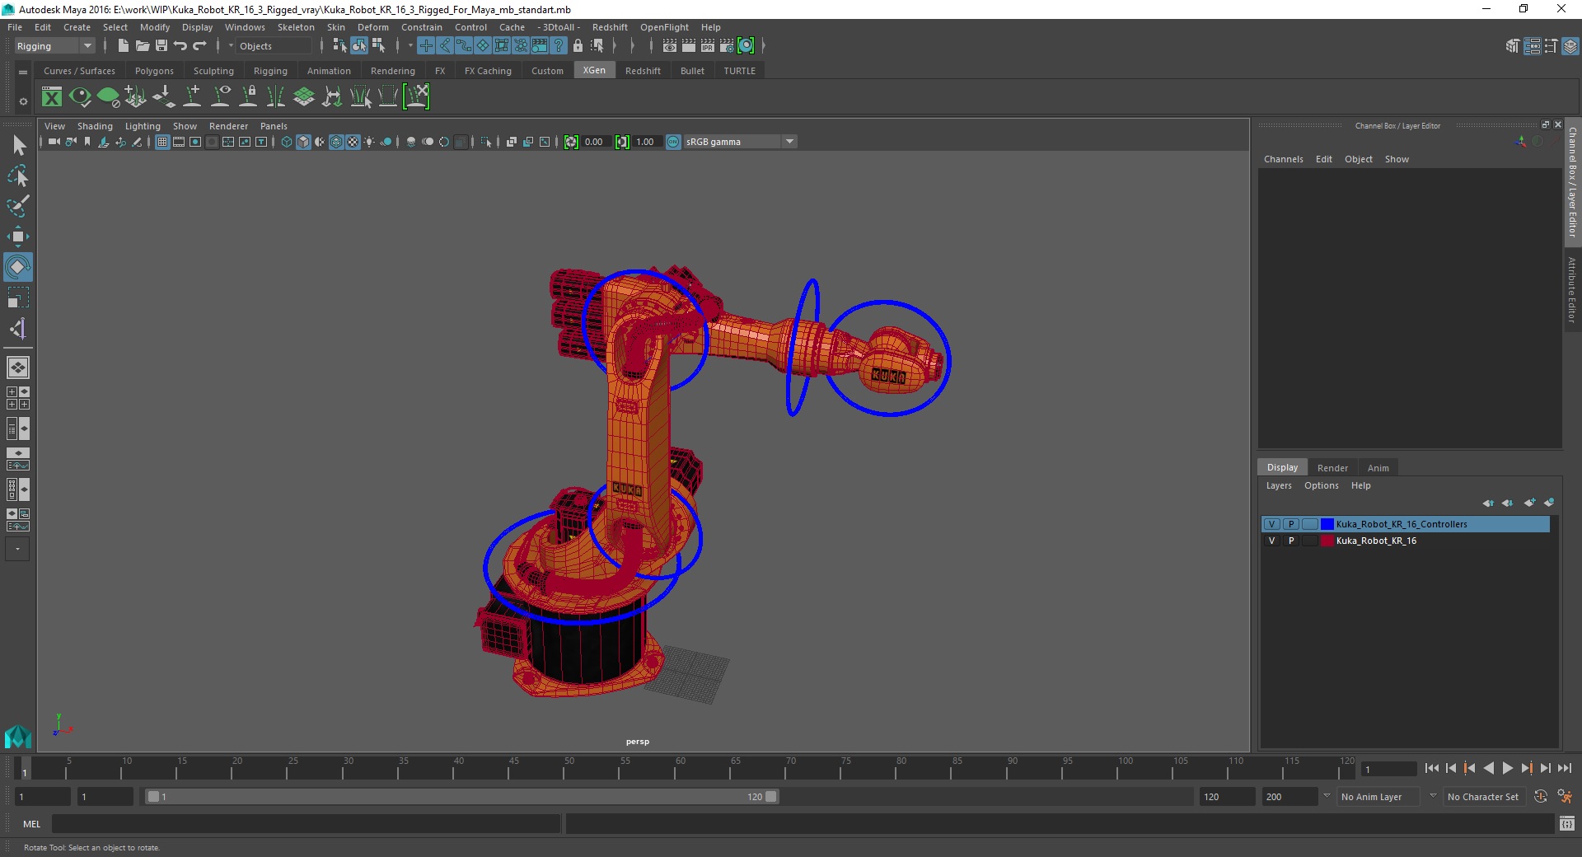Activate the Move tool

pos(18,236)
